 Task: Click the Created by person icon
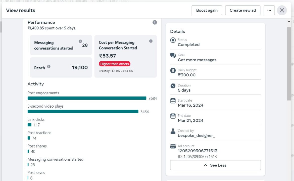tap(173, 131)
